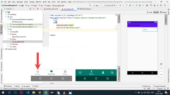The width and height of the screenshot is (170, 95).
Task: Select activity_main.xml in the layout folder
Action: pos(20,37)
